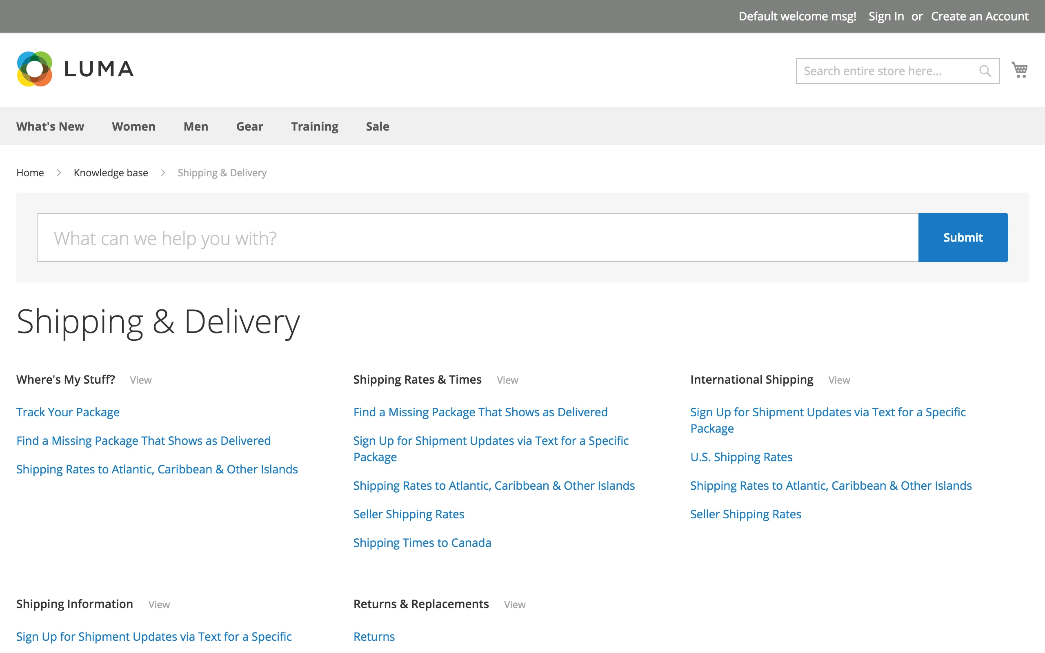Open the shopping cart icon
Screen dimensions: 1045x653
tap(1020, 70)
